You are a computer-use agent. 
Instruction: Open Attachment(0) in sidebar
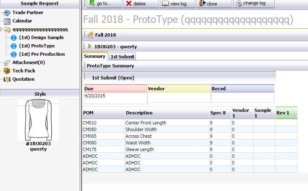click(29, 62)
